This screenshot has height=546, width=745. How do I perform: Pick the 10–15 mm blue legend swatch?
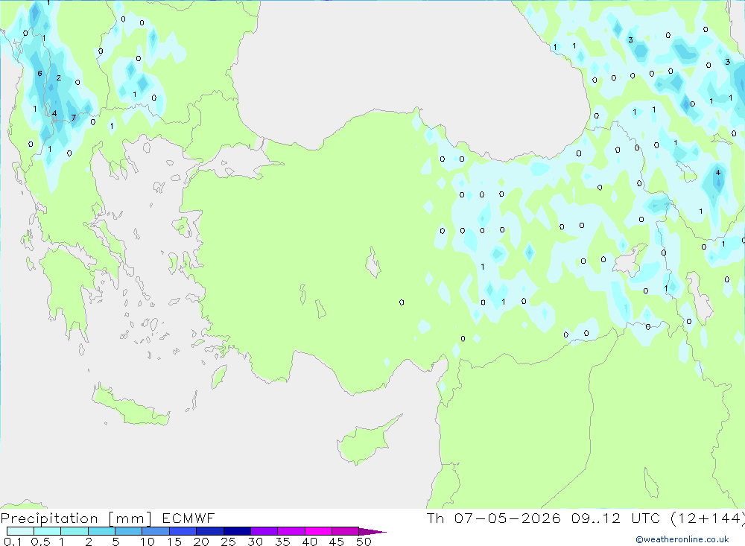coord(156,531)
